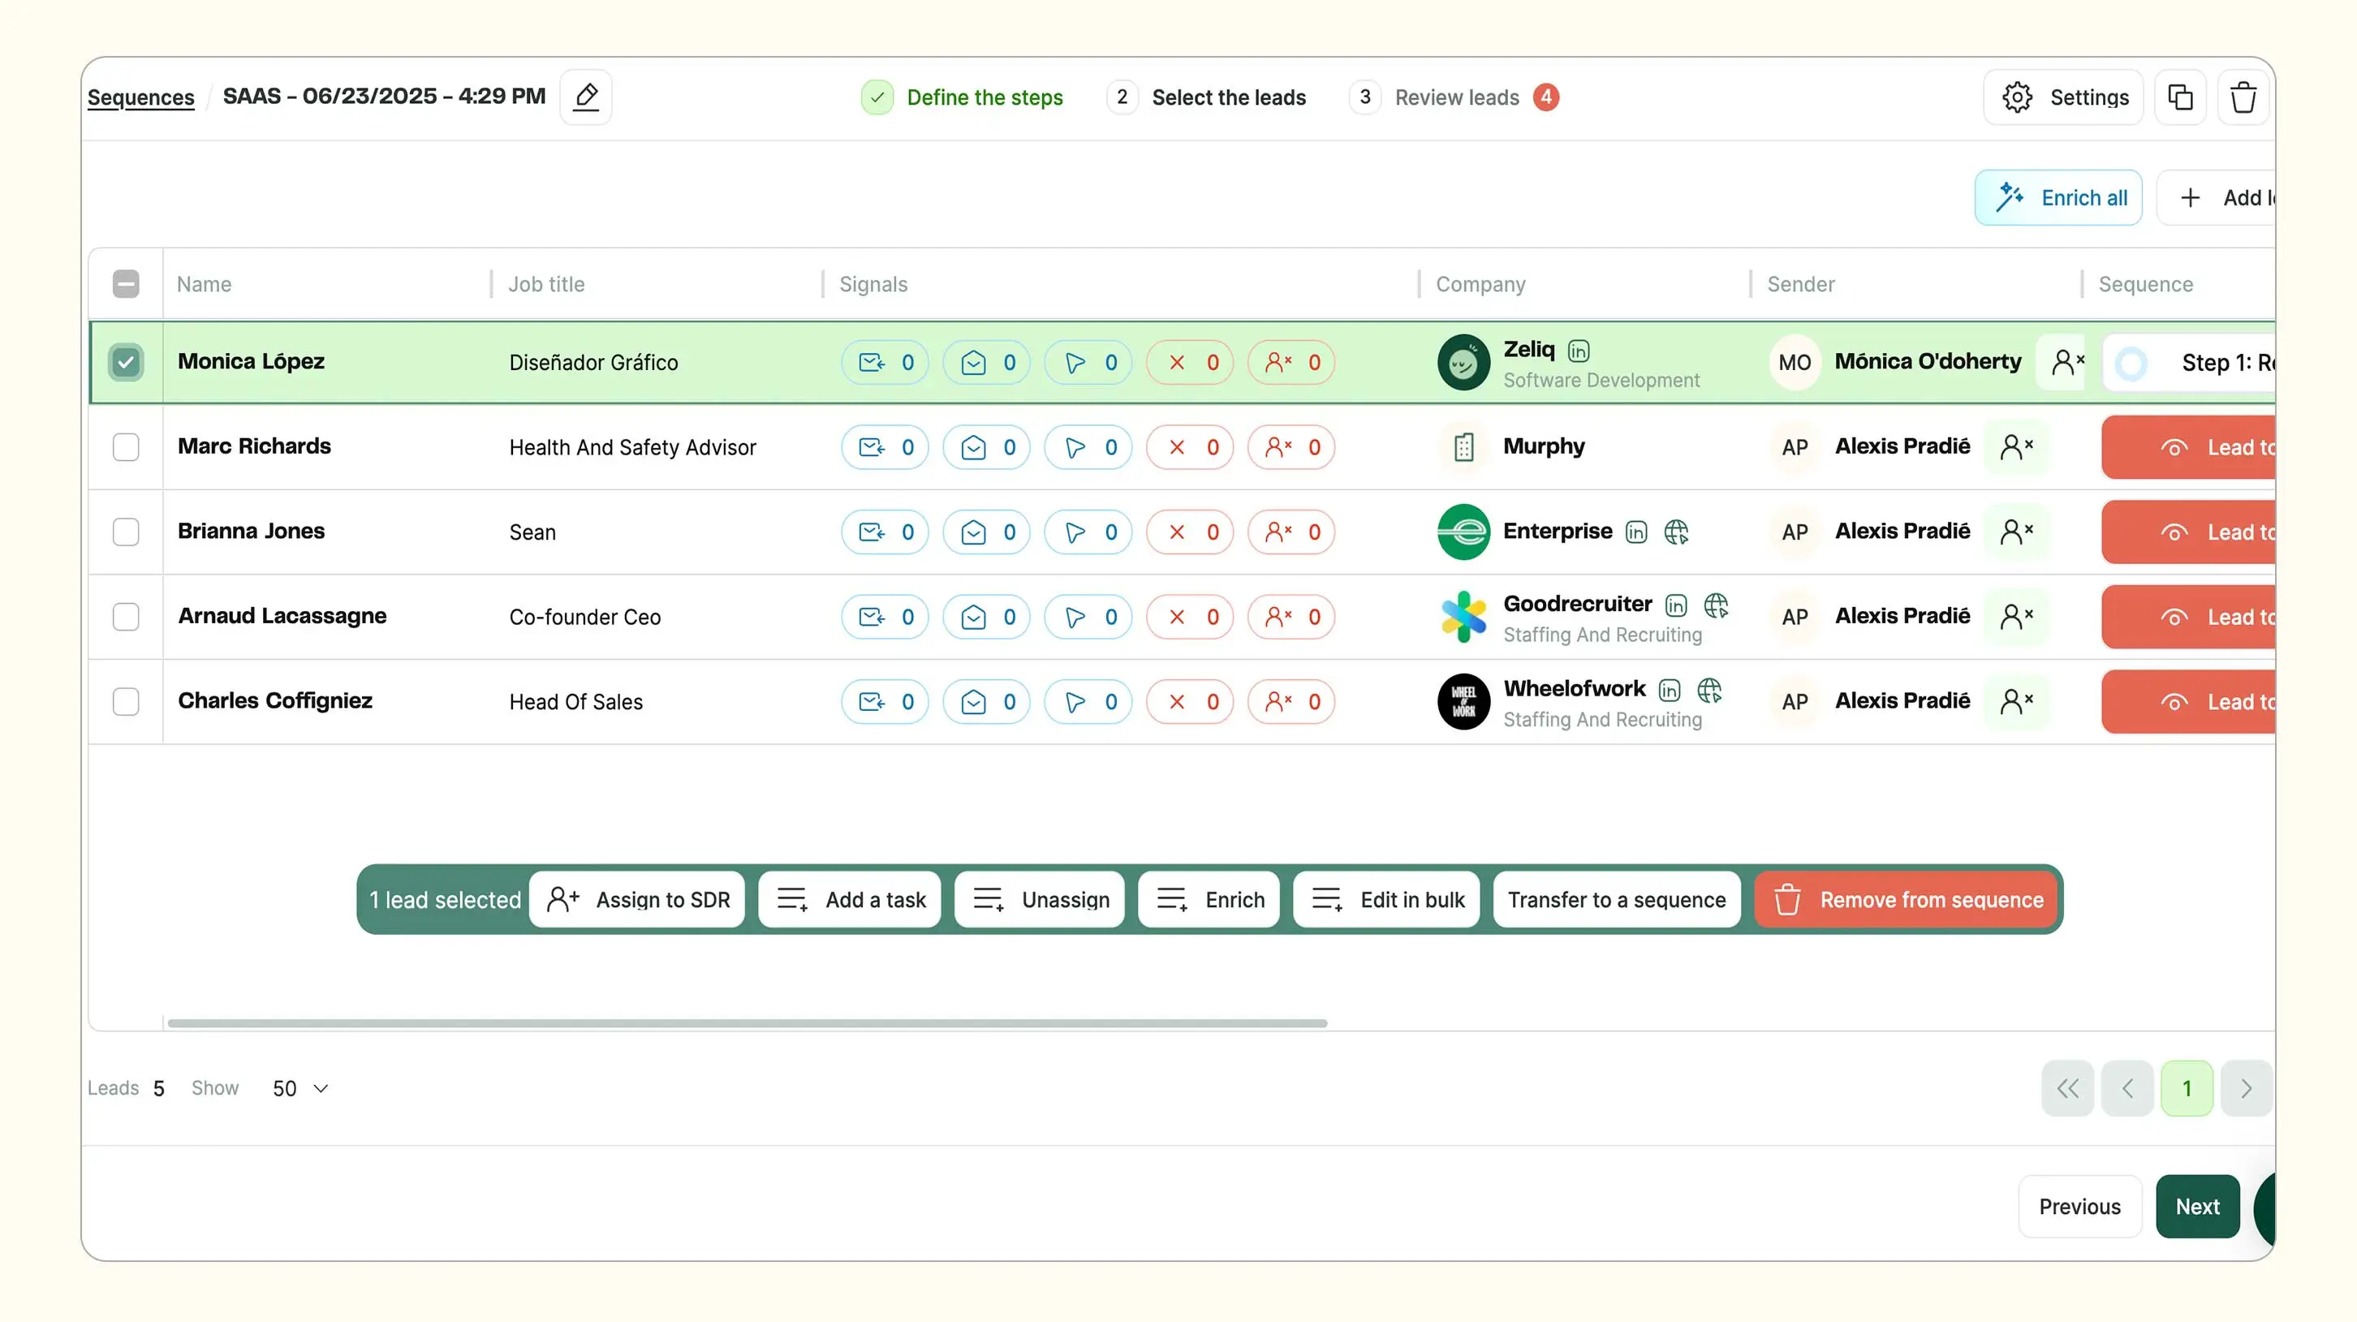Click the horizontal table scrollbar

[x=748, y=1023]
